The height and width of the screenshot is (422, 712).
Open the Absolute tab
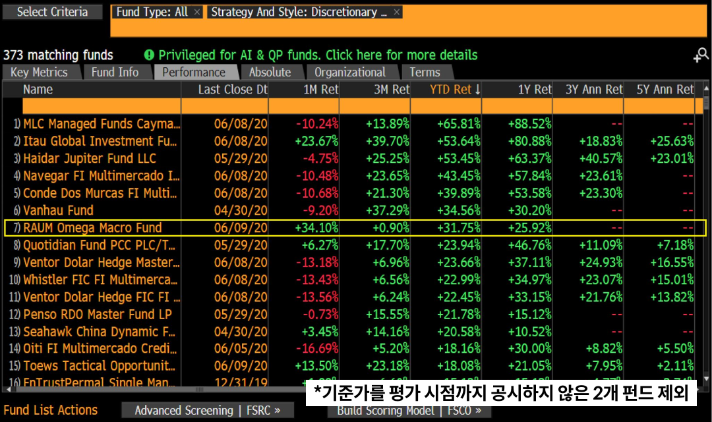click(270, 73)
